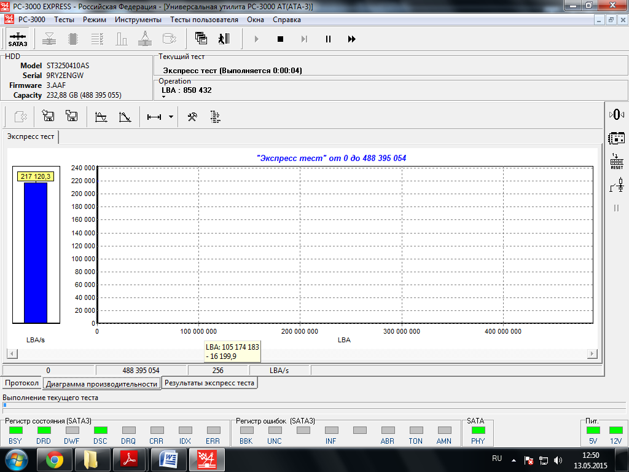Click the hammer and wrench settings icon
Image resolution: width=629 pixels, height=472 pixels.
tap(192, 117)
